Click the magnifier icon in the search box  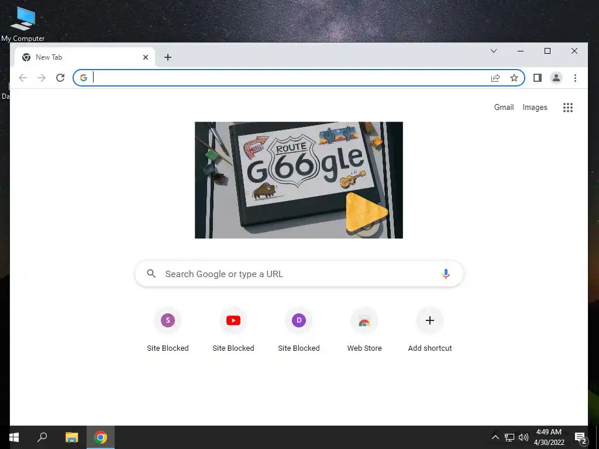[x=152, y=274]
